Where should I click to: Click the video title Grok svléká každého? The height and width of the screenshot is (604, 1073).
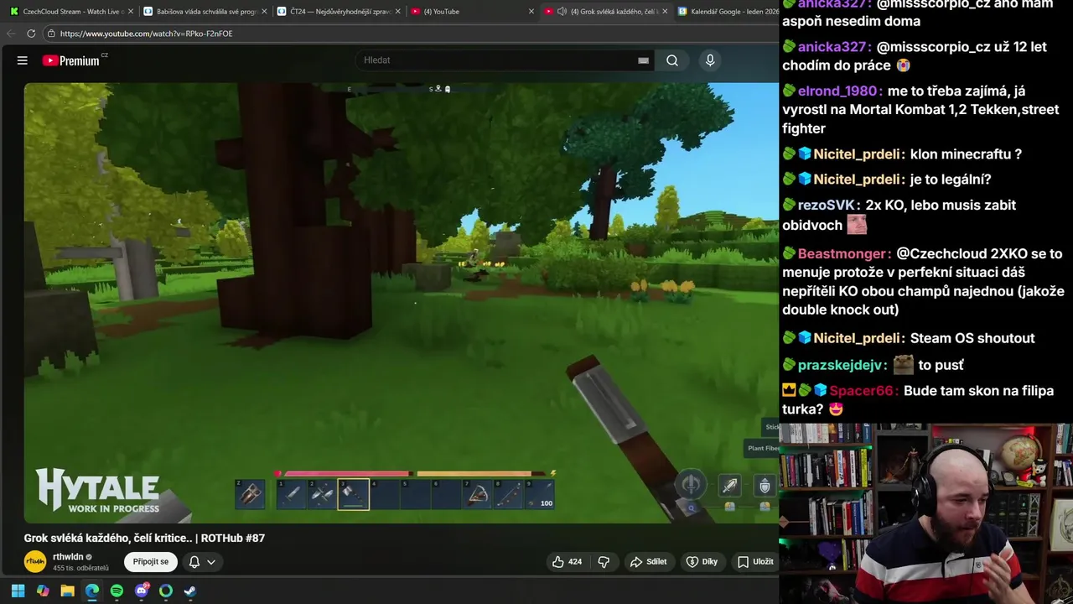[144, 538]
